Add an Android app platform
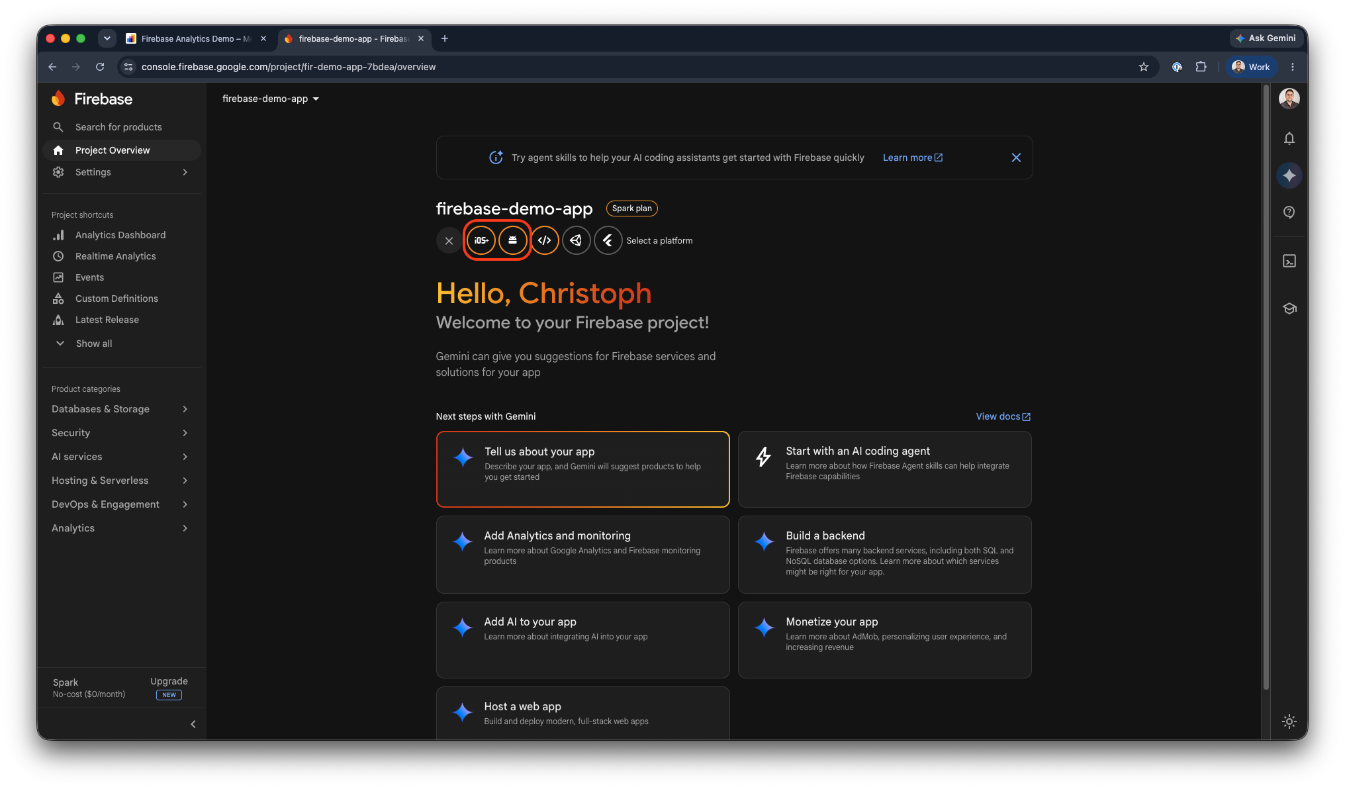1345x789 pixels. (x=512, y=240)
